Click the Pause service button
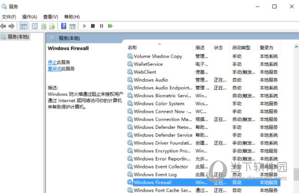This screenshot has width=299, height=193. [102, 26]
